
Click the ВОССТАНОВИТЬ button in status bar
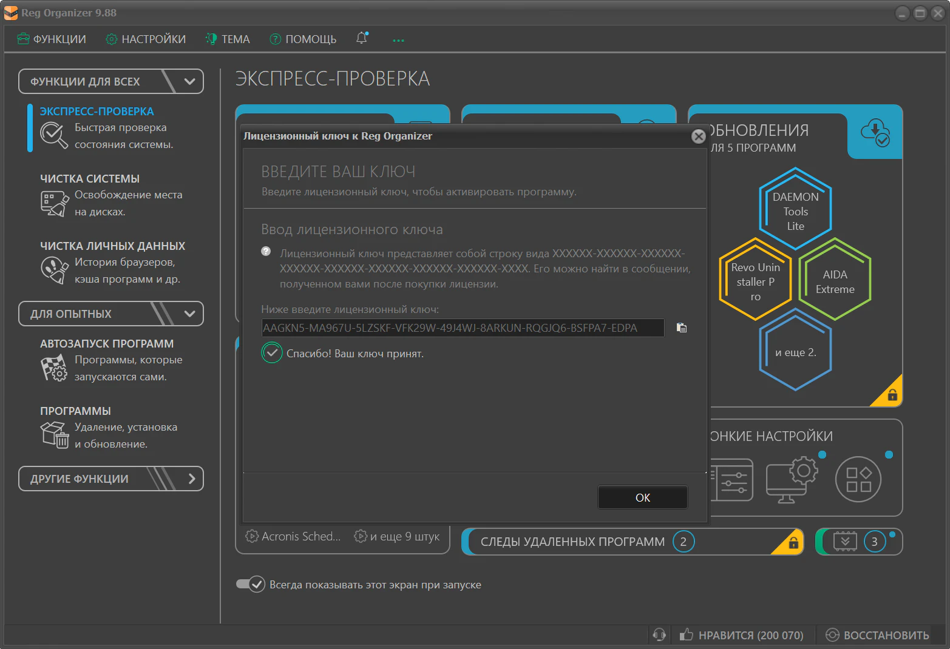tap(877, 635)
